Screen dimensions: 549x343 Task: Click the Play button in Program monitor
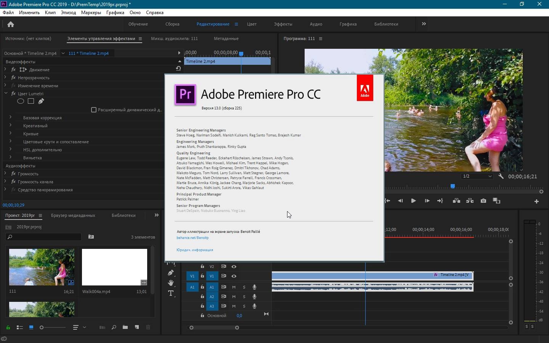pos(413,201)
